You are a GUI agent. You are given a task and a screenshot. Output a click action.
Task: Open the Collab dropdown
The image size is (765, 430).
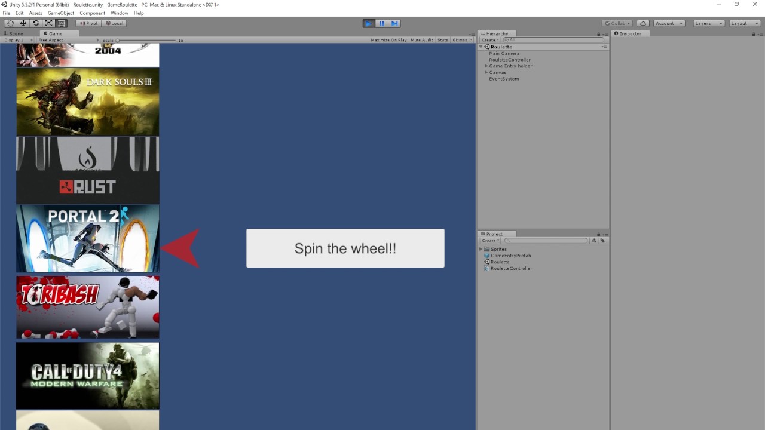tap(617, 23)
